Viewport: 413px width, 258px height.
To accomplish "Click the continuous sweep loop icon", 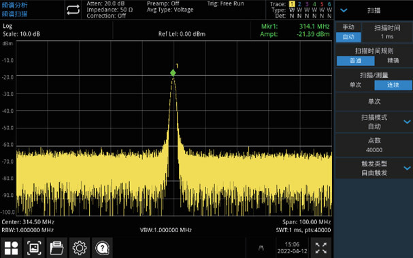I will [73, 10].
